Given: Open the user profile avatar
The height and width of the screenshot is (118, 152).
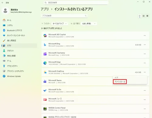Looking at the screenshot, I should pyautogui.click(x=5, y=11).
